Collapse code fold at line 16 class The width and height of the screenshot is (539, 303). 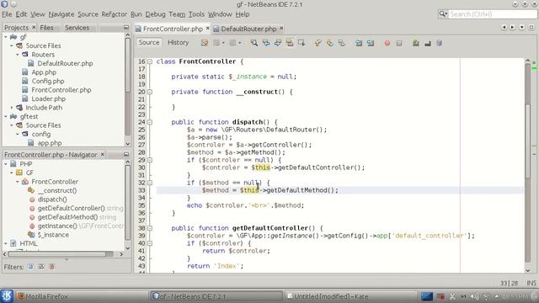(150, 61)
